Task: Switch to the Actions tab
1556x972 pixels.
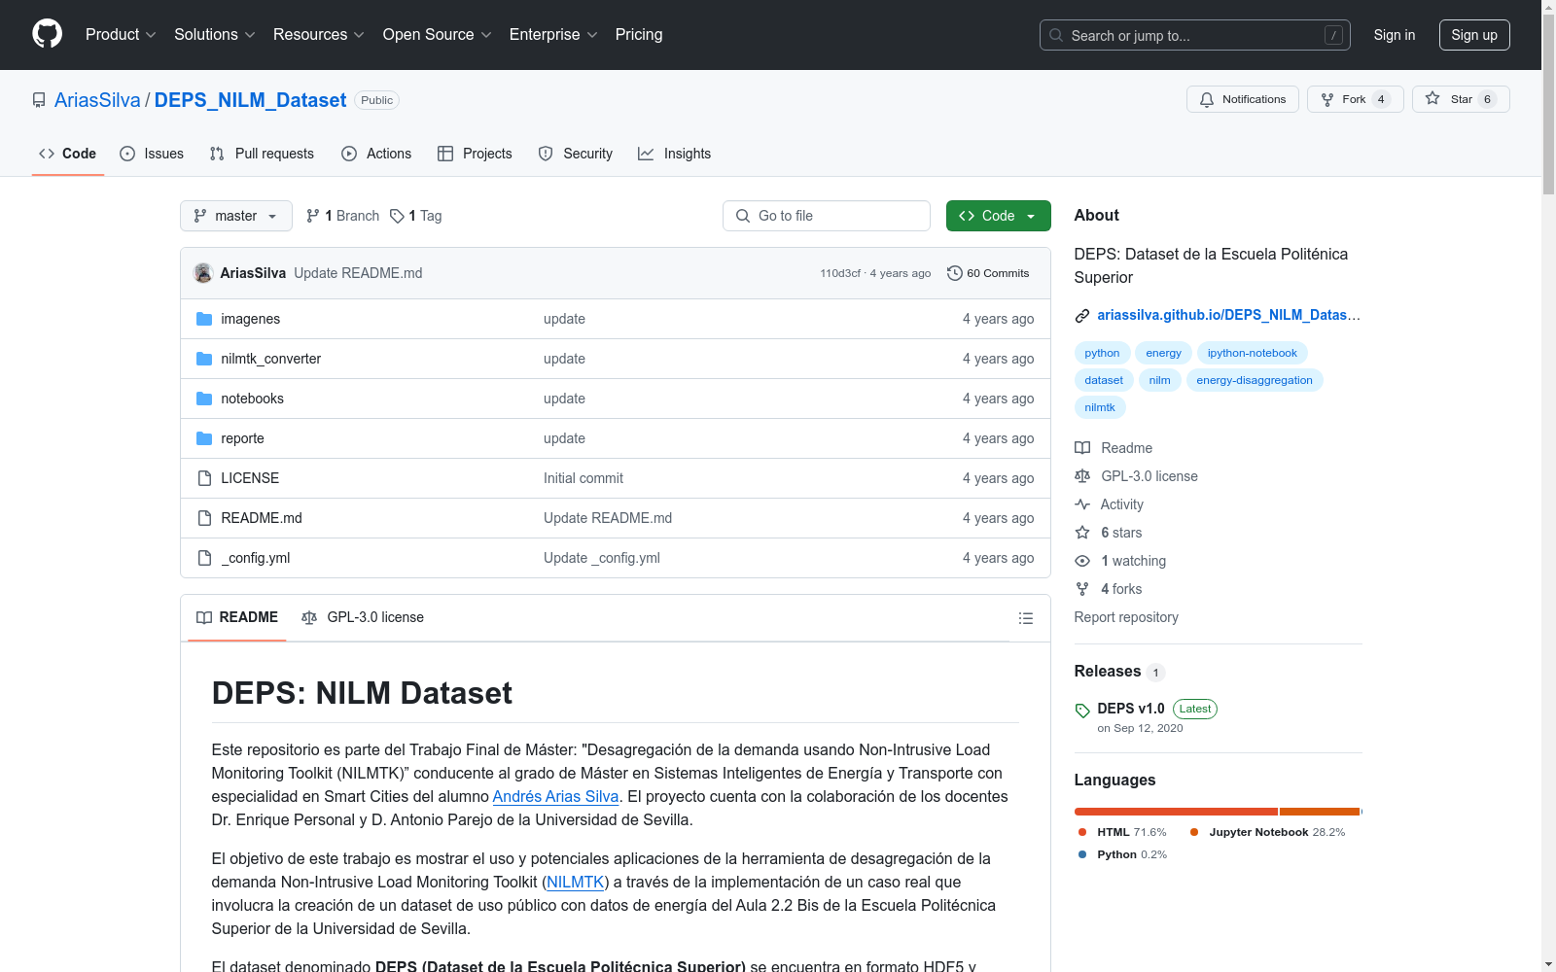Action: [376, 154]
